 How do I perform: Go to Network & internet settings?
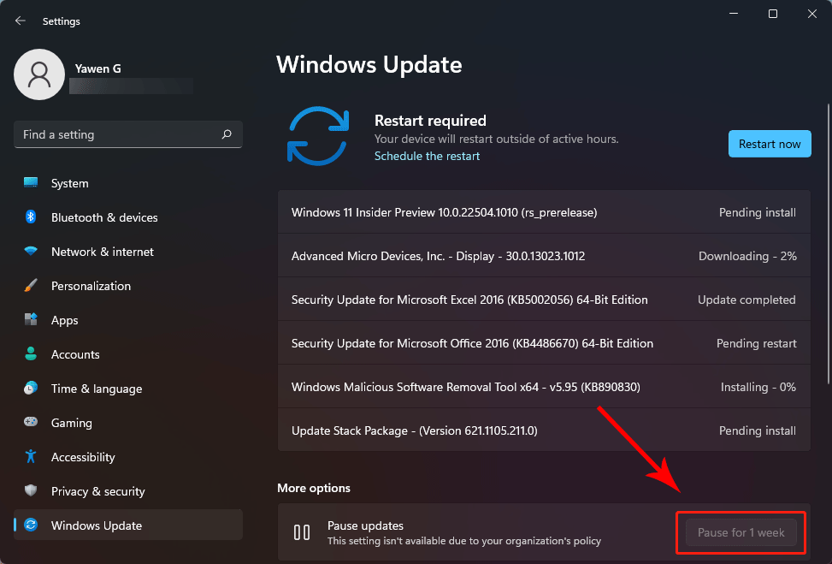pyautogui.click(x=128, y=252)
